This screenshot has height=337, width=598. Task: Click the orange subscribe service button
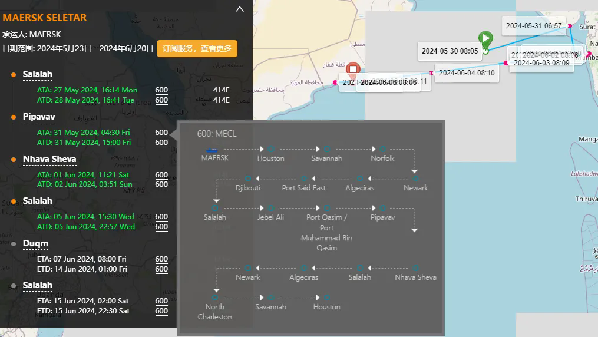[197, 48]
